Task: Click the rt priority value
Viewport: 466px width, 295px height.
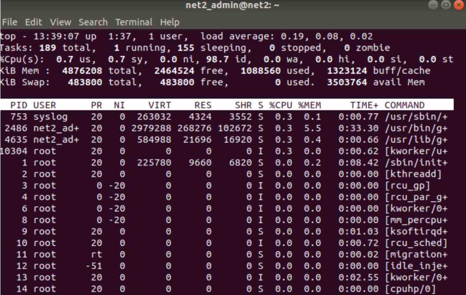Action: (x=96, y=255)
